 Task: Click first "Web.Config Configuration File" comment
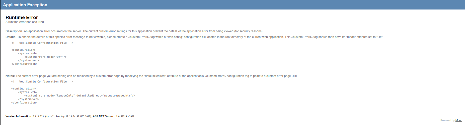42,43
